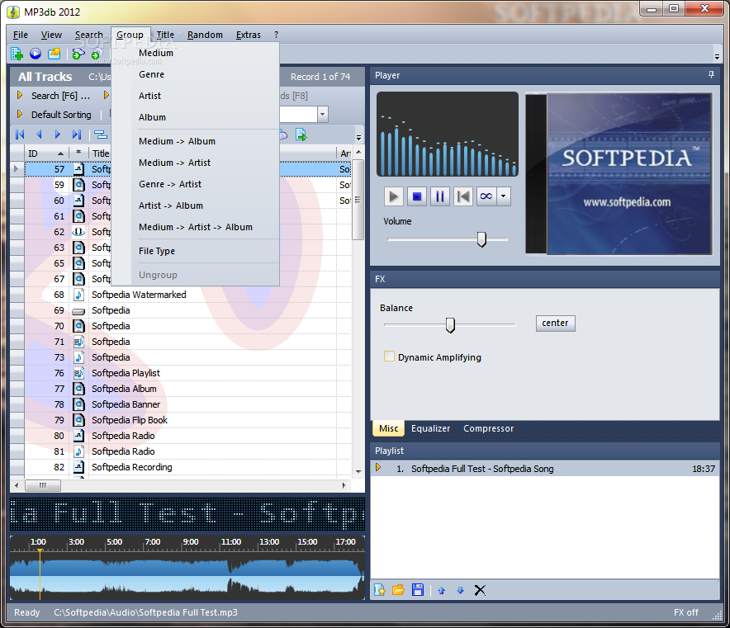The height and width of the screenshot is (628, 730).
Task: Click the row selector for track 68
Action: click(x=17, y=295)
